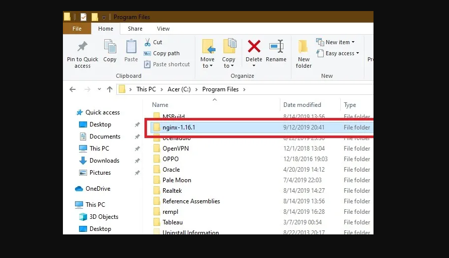Expand chevron after Program Files breadcrumb

[x=244, y=89]
